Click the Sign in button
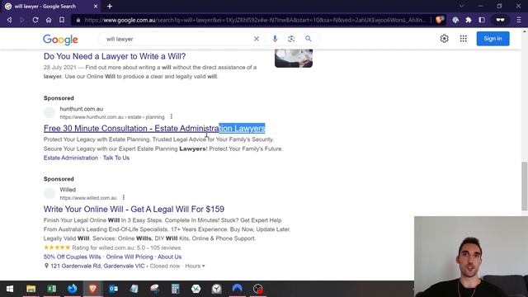Screen dimensions: 528x297 coord(493,39)
